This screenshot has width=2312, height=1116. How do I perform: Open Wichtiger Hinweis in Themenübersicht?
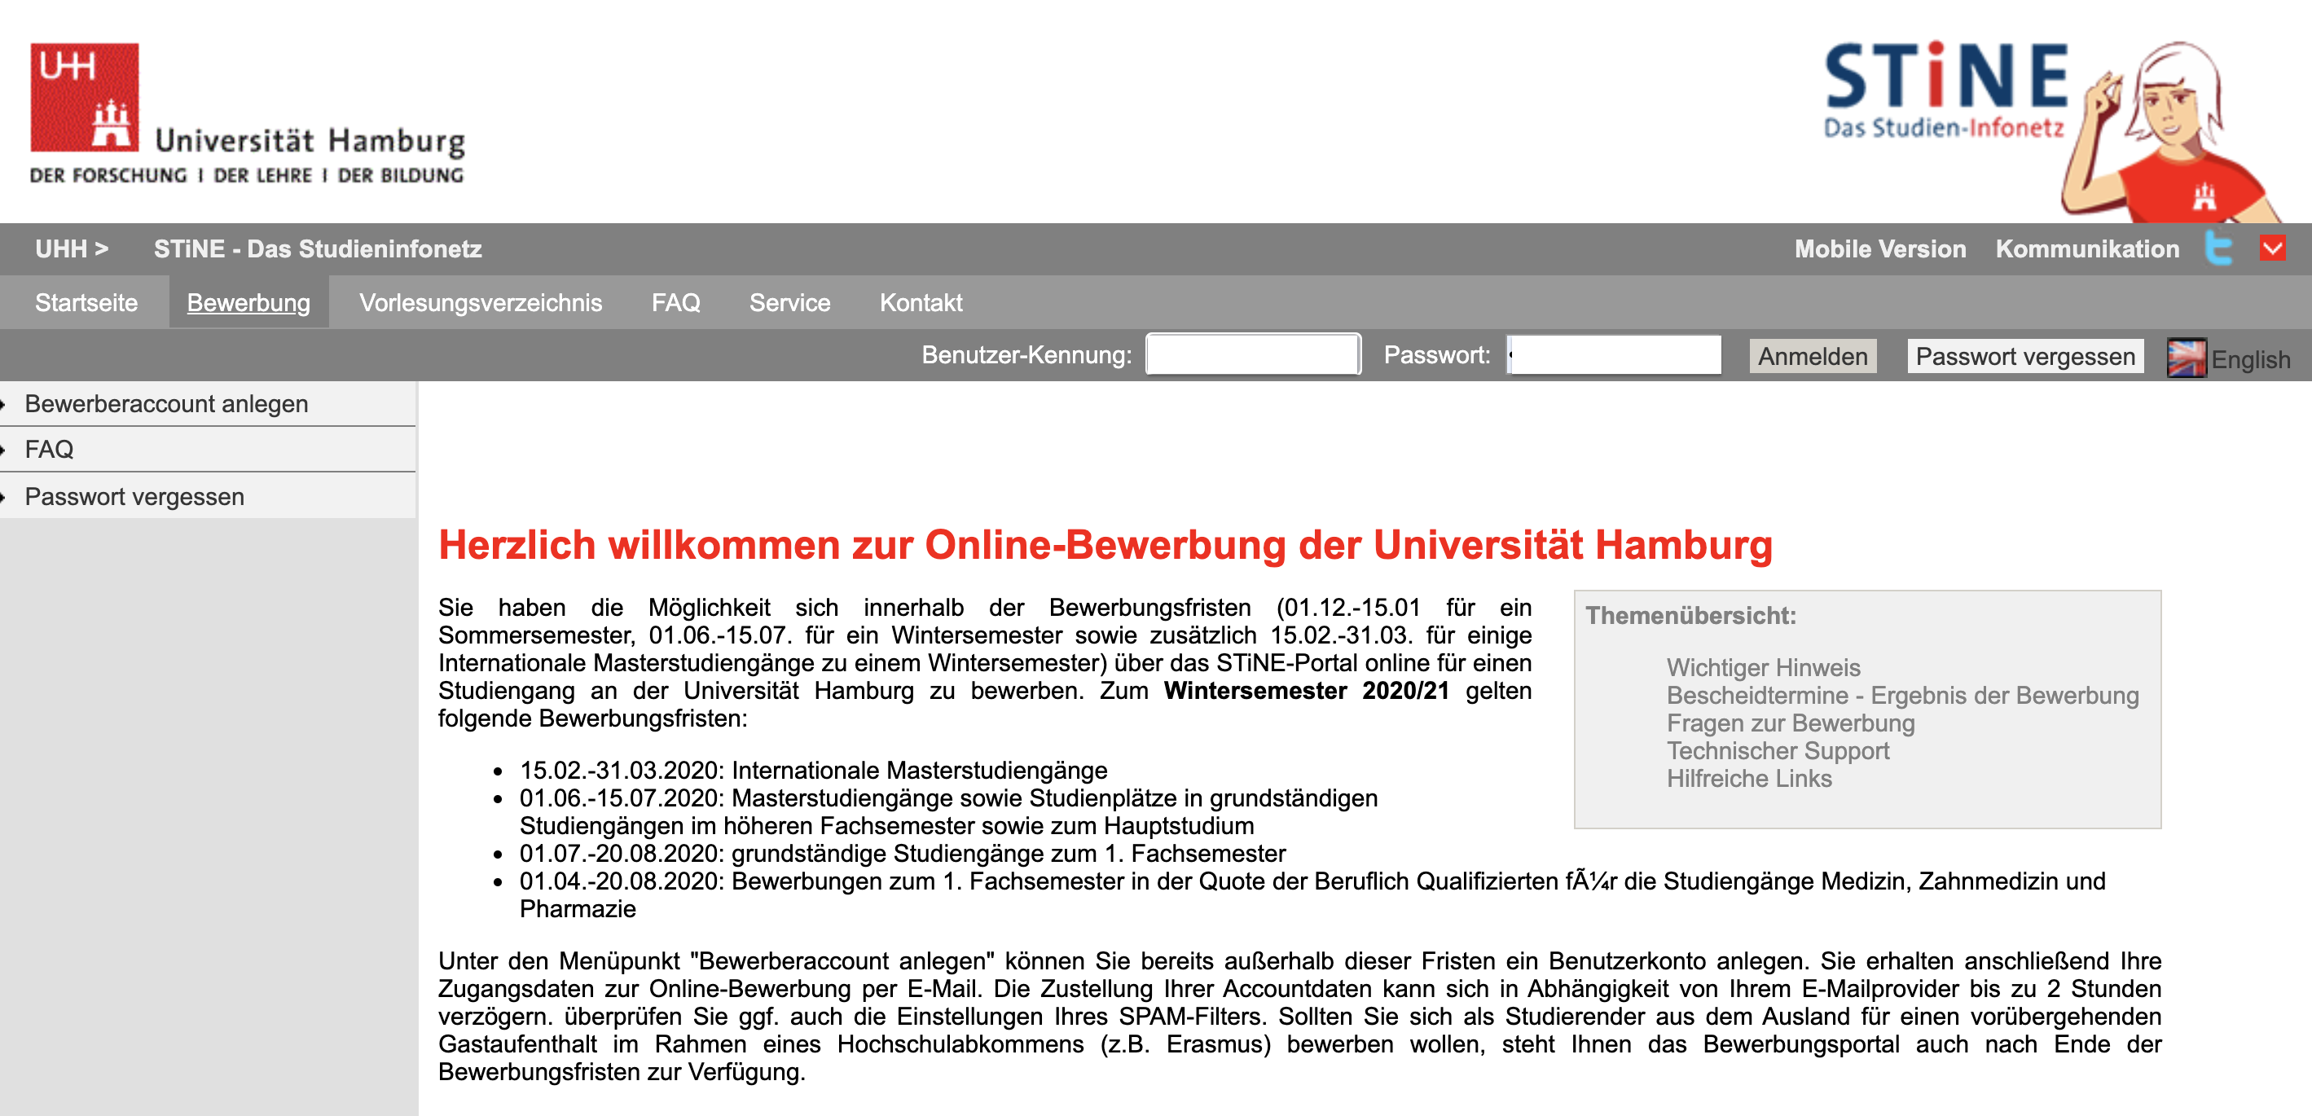click(1763, 667)
